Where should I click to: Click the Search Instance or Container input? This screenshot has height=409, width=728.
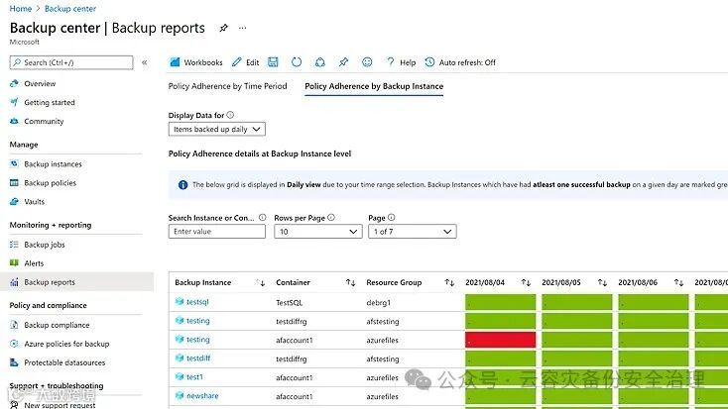pos(217,232)
